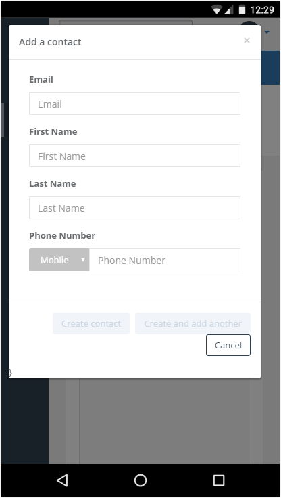Tap the Wi-Fi status icon
This screenshot has width=281, height=498.
[x=217, y=10]
